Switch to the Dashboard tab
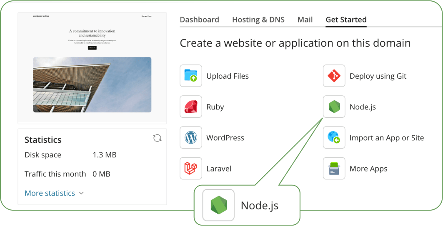 (x=200, y=20)
